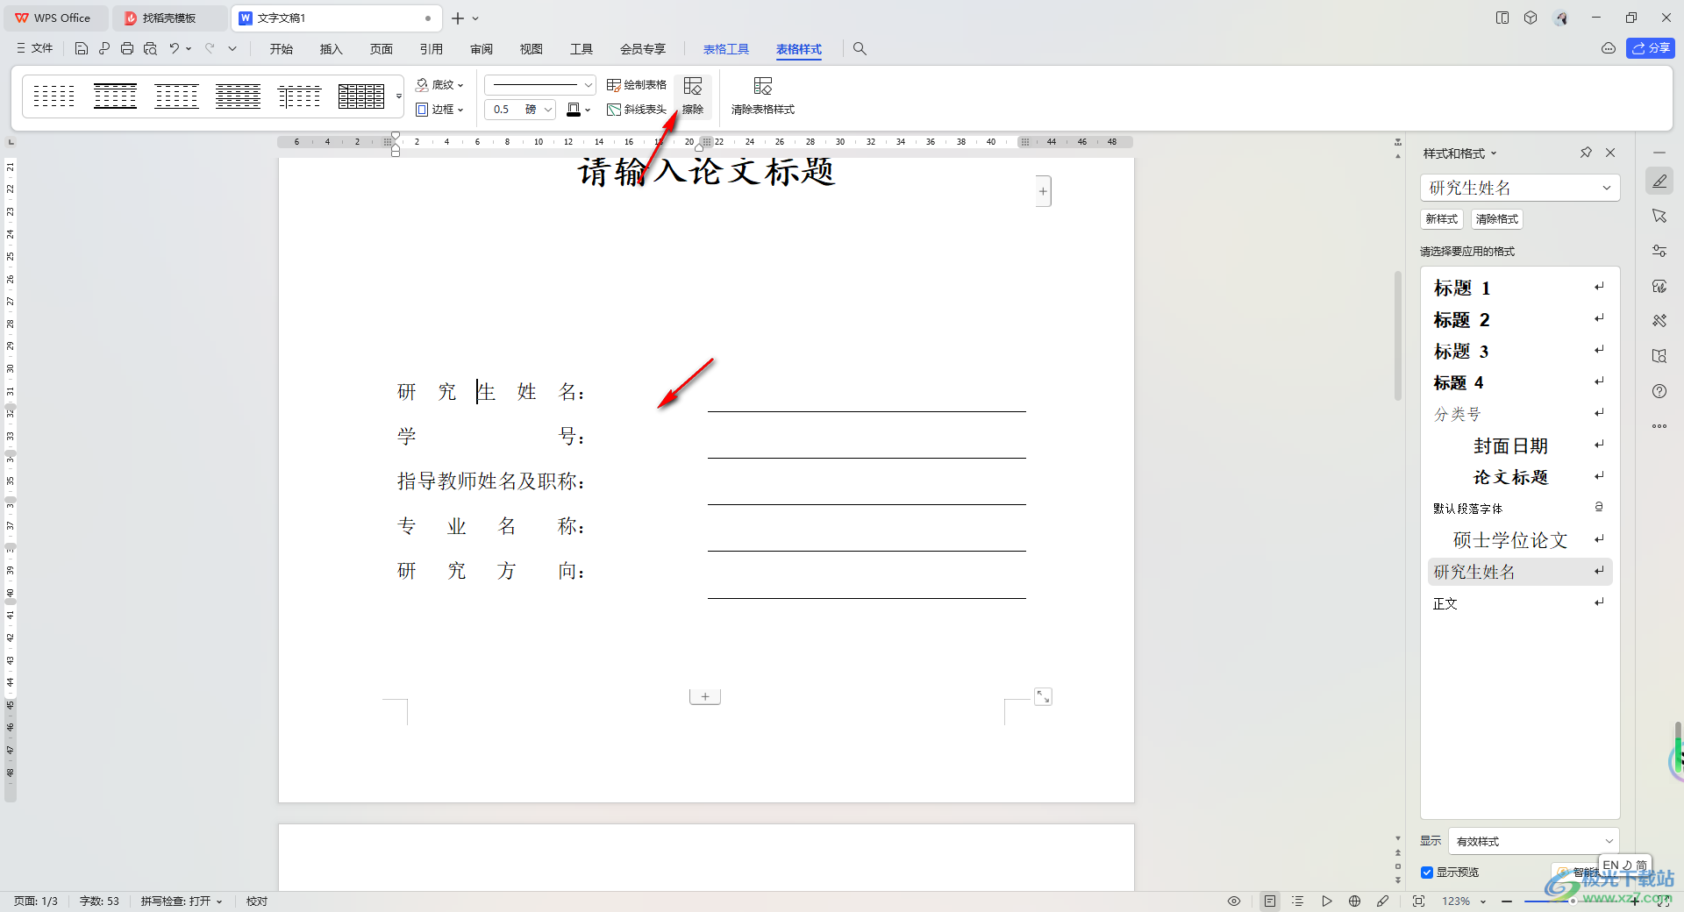
Task: Open the help question icon in sidebar
Action: [x=1659, y=391]
